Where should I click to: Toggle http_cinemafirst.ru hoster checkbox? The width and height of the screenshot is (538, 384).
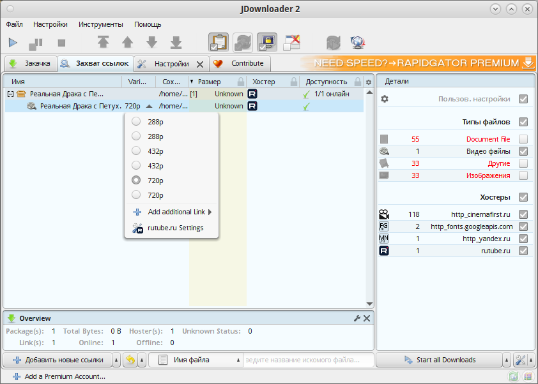pyautogui.click(x=523, y=214)
